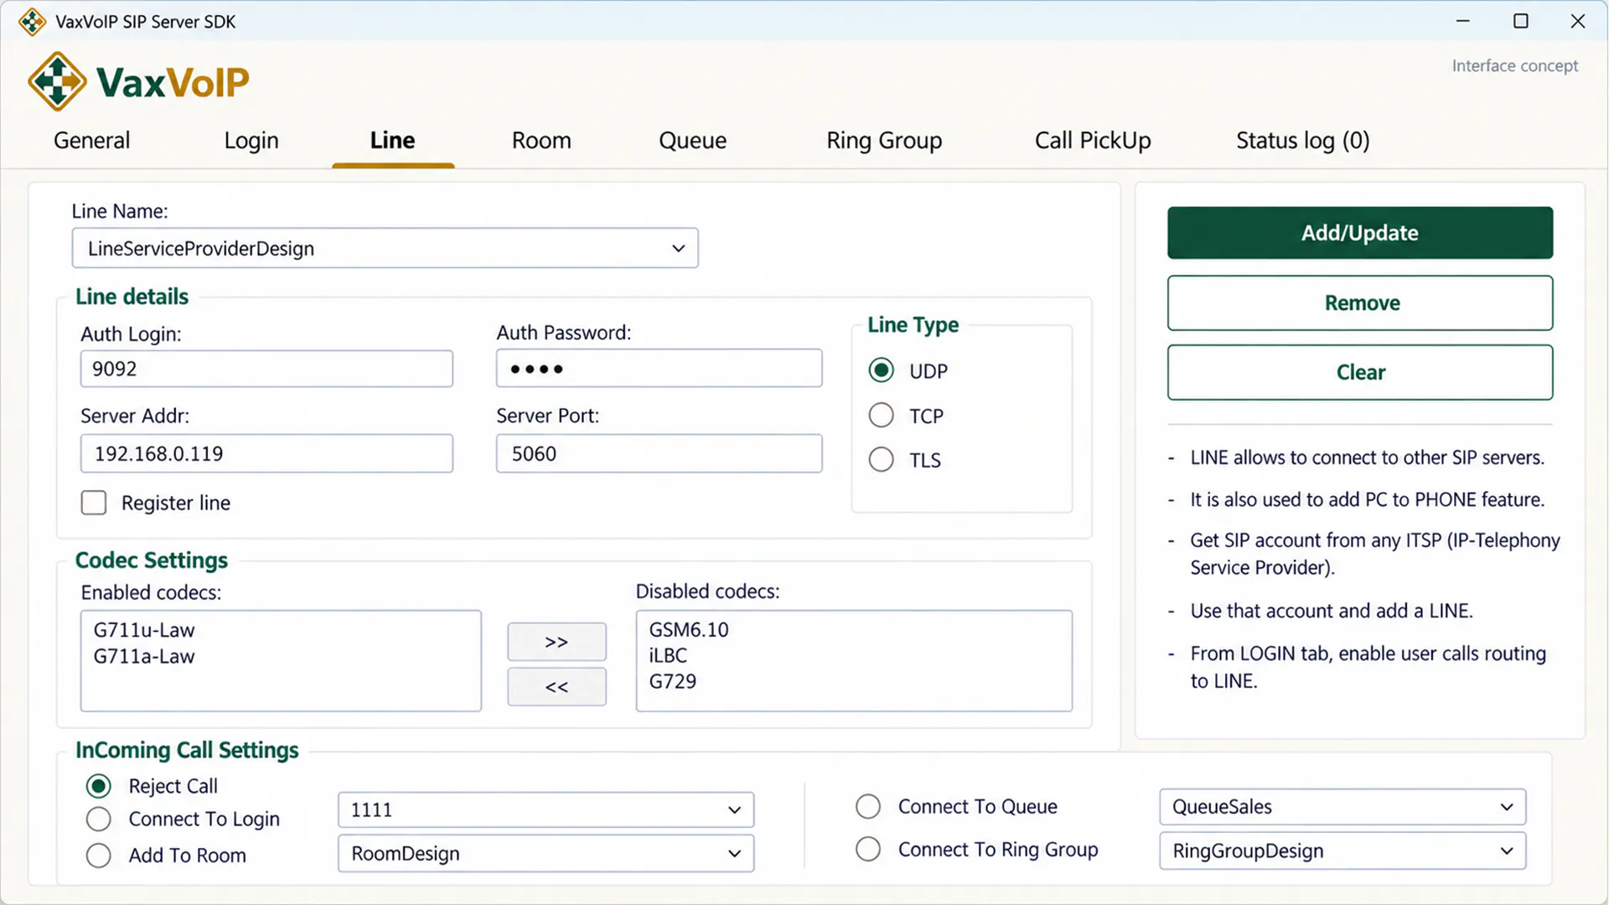Move codec to disabled with >> button
This screenshot has width=1609, height=905.
556,642
